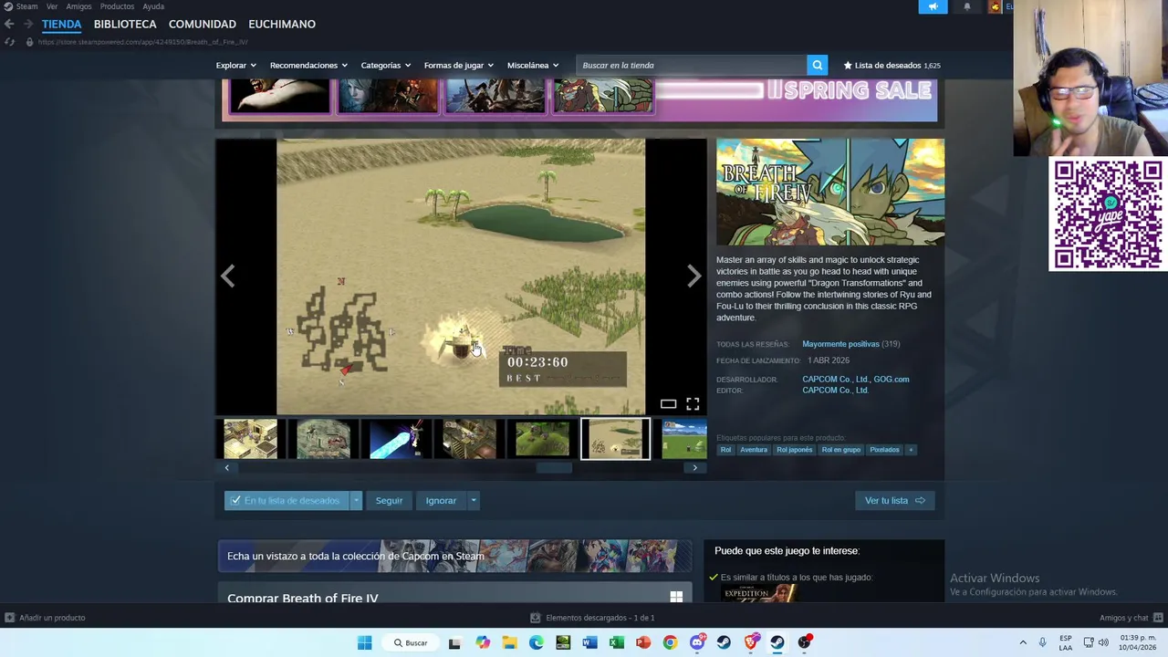Click the Windows icon in Comprar Breath of Fire IV
The width and height of the screenshot is (1168, 657).
coord(676,597)
